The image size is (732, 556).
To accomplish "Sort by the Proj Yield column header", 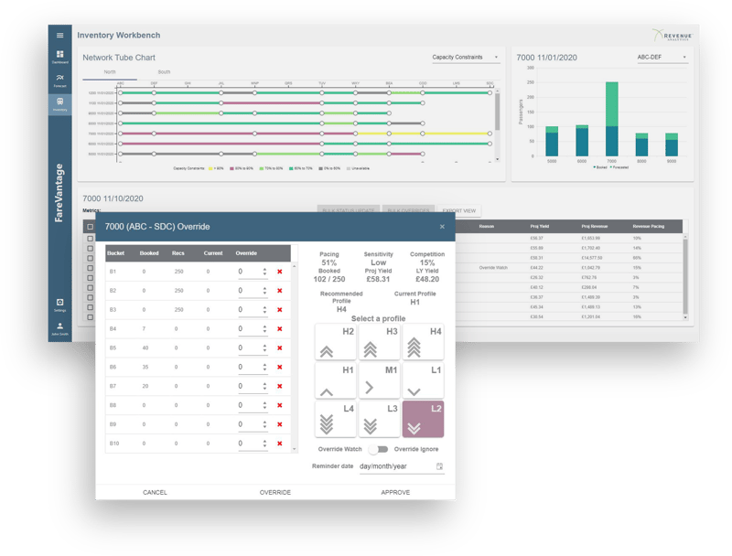I will pos(539,226).
